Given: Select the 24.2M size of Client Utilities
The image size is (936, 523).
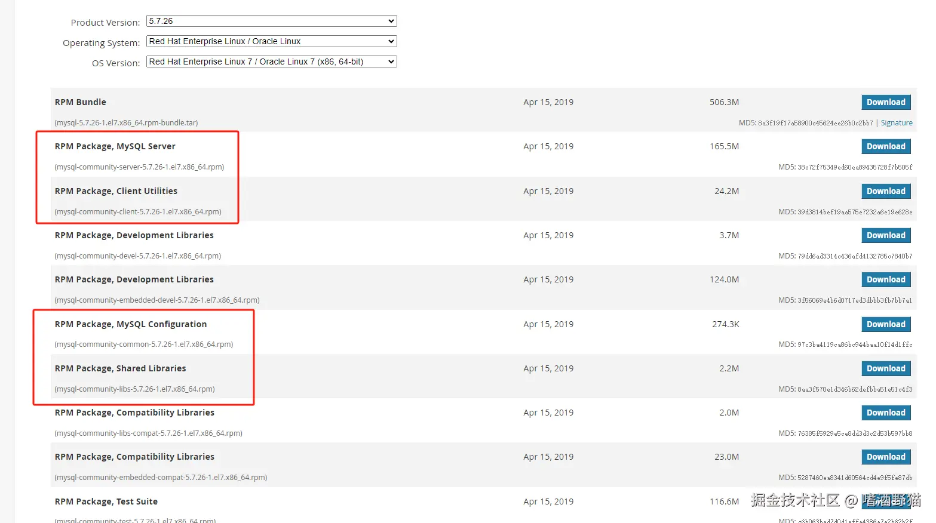Looking at the screenshot, I should pos(726,191).
